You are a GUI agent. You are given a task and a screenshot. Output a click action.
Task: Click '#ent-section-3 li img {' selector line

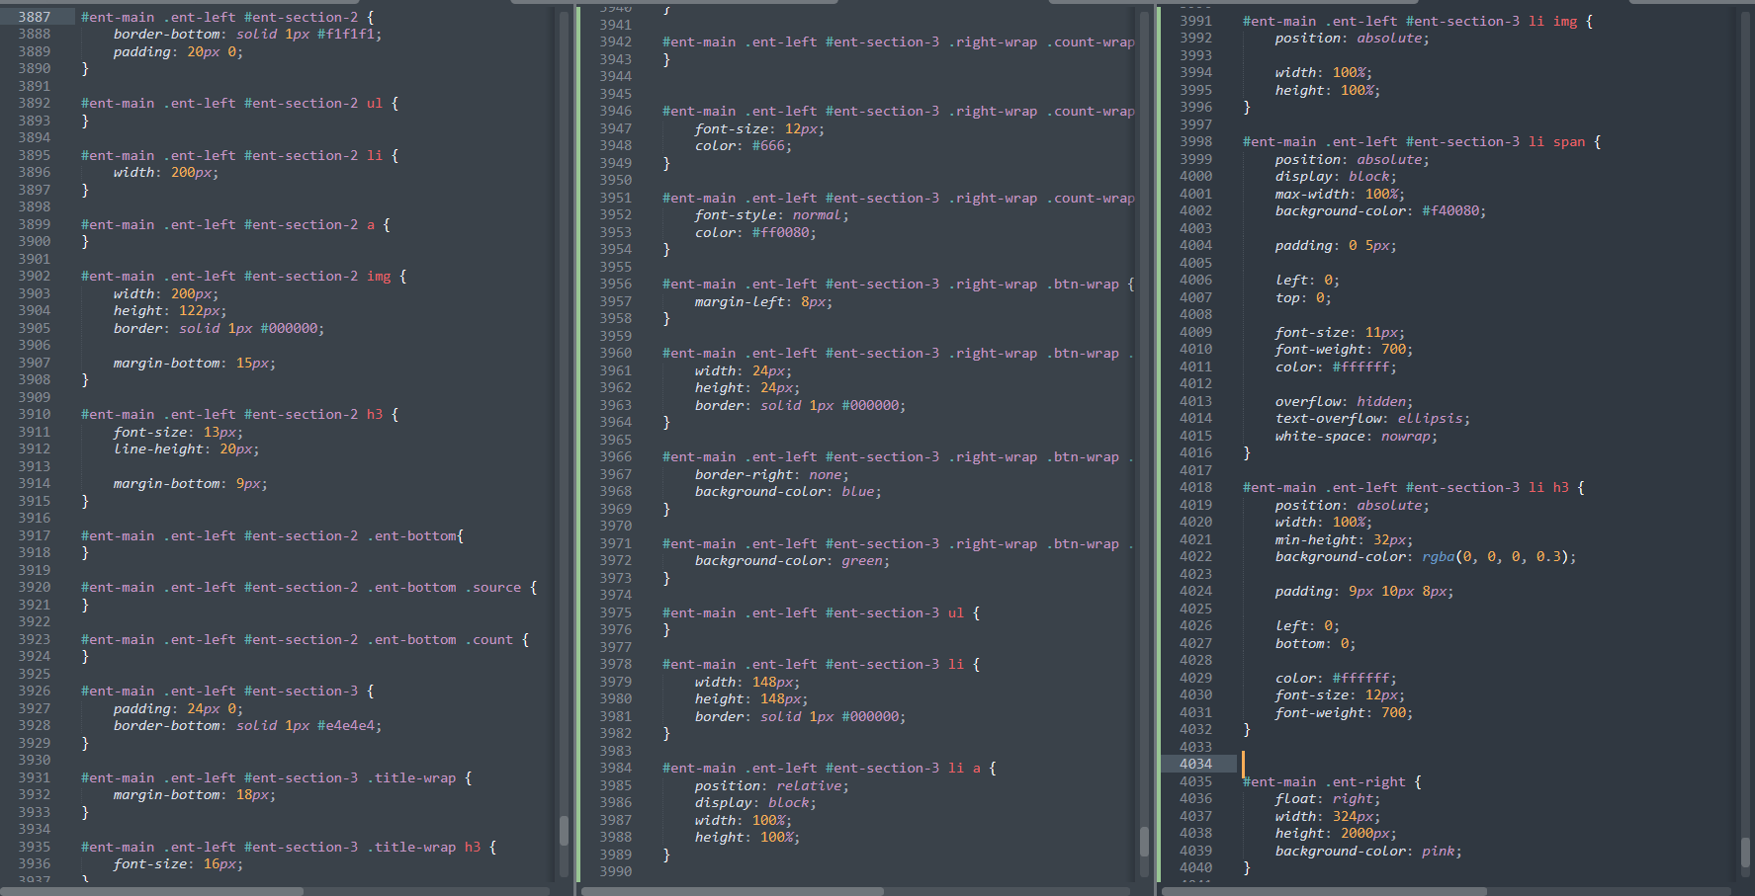coord(1418,22)
